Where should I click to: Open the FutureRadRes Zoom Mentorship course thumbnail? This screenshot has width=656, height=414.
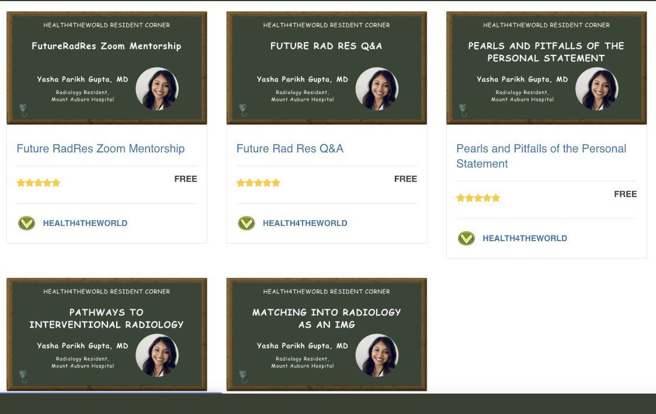(x=107, y=68)
